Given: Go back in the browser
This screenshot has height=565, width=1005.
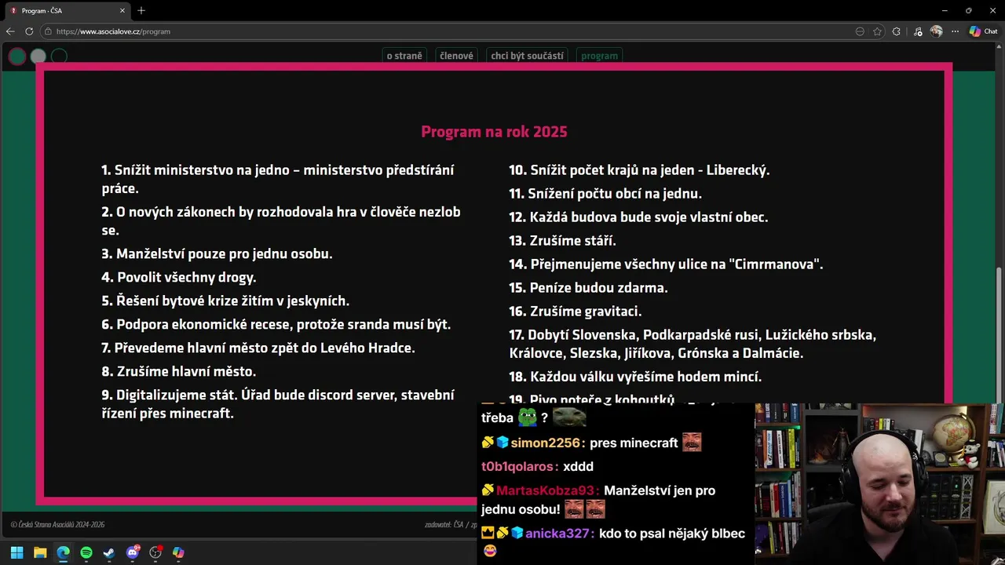Looking at the screenshot, I should tap(10, 31).
